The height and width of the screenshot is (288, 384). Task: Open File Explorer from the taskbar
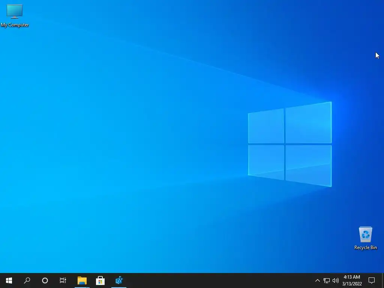(82, 280)
